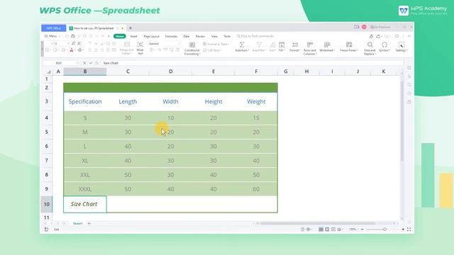Click the formula bar cancel X icon
This screenshot has width=454, height=255.
84,63
